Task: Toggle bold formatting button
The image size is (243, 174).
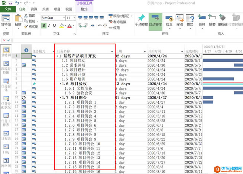Action: pyautogui.click(x=44, y=26)
